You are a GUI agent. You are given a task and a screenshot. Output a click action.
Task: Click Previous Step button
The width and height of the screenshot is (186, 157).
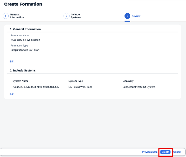pos(150,152)
